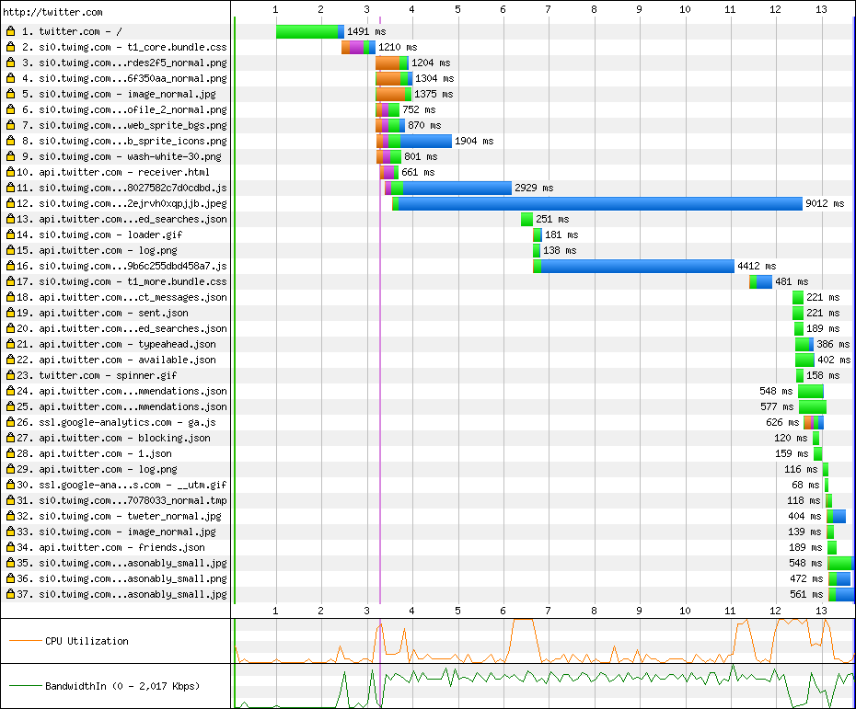Click the 6 second marker on top timeline
Screen dimensions: 856x709
[x=503, y=9]
